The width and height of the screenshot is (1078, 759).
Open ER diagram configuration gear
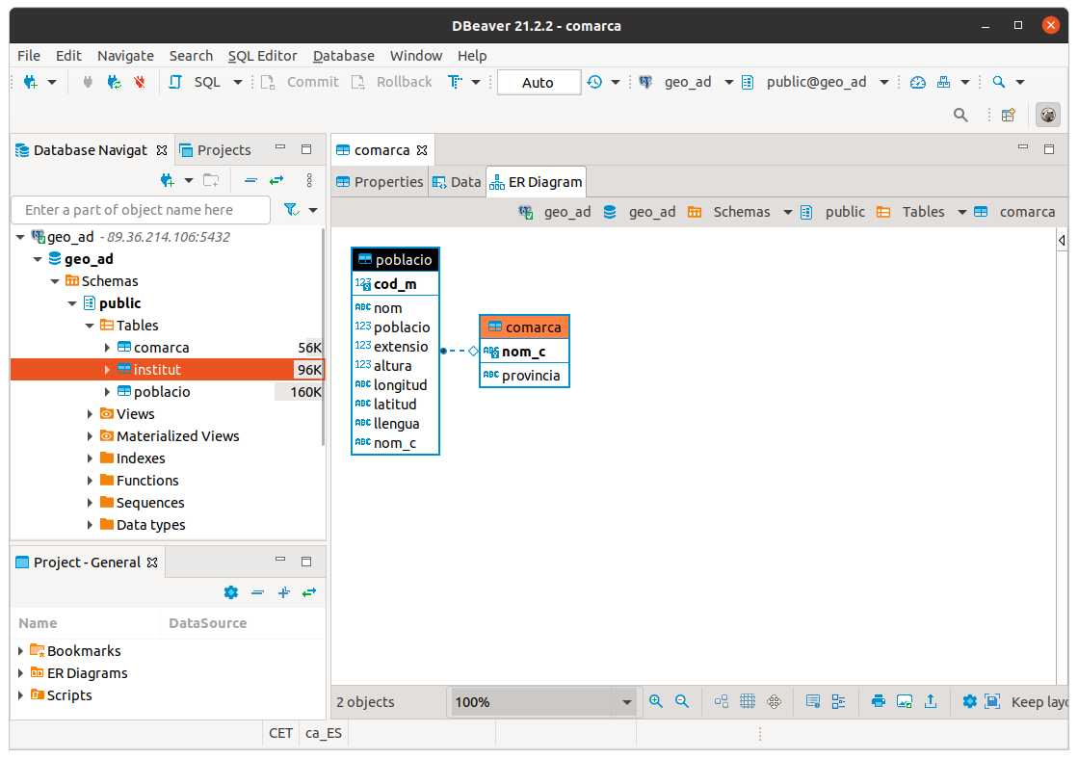point(969,702)
